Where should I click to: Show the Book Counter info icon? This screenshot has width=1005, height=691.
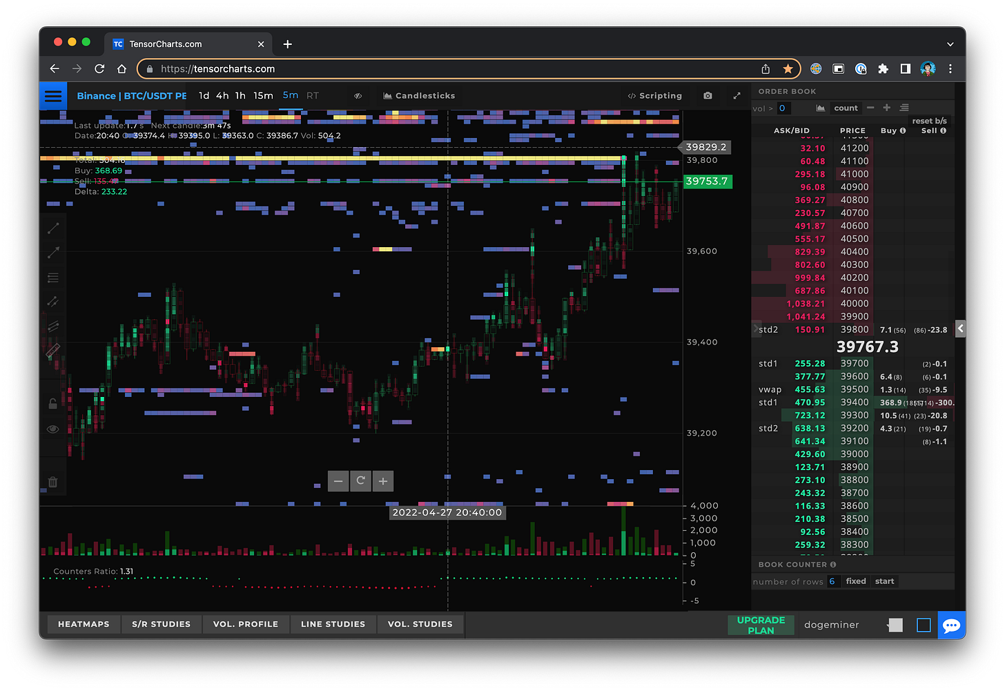point(833,565)
